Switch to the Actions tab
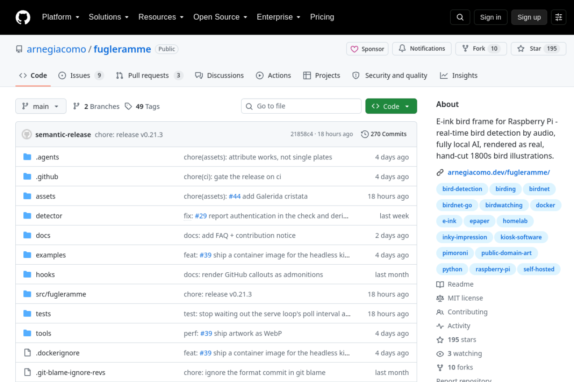This screenshot has height=382, width=574. pyautogui.click(x=274, y=75)
